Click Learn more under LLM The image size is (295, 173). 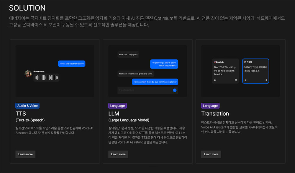[x=118, y=154]
